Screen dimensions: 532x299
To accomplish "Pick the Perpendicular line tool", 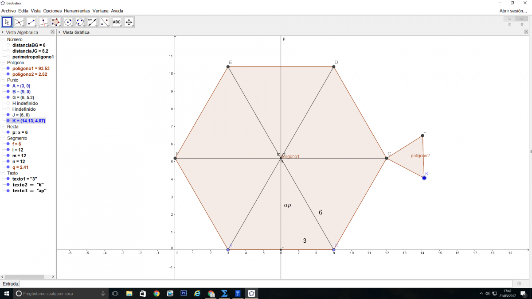I will click(x=43, y=22).
